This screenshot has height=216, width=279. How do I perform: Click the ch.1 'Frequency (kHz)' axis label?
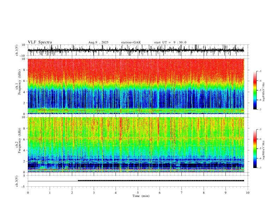[19, 82]
